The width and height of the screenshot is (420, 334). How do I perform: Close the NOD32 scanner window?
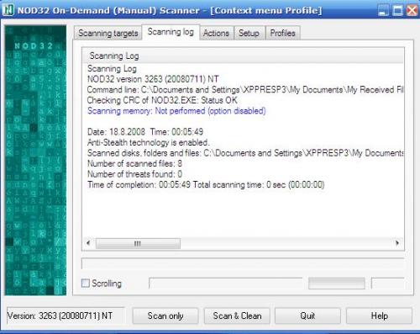412,11
